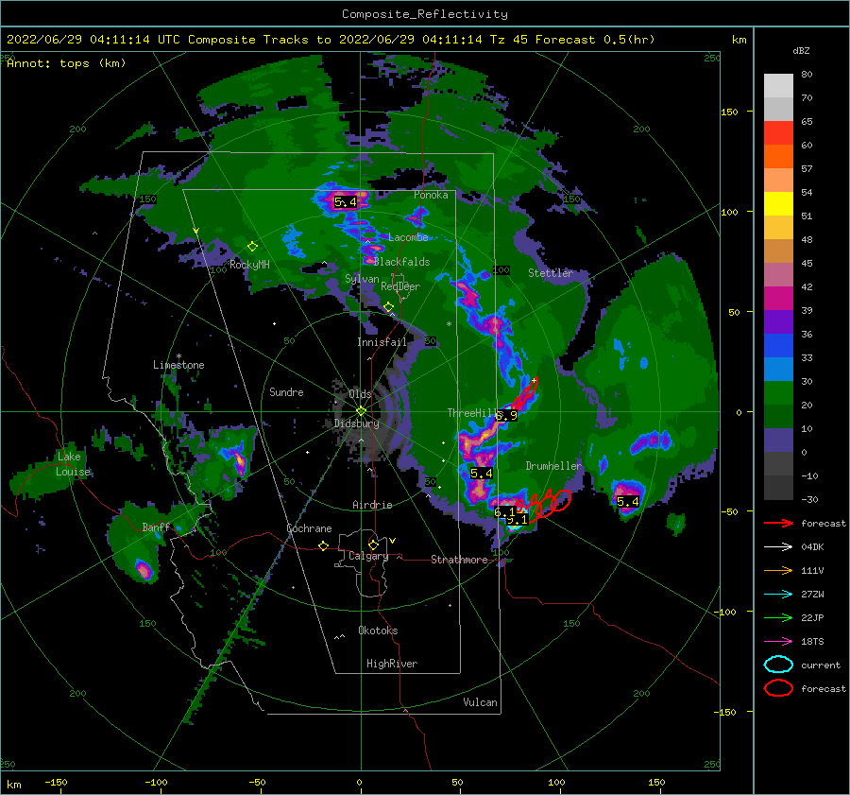Click the 5.4 storm top west of Drumheller
Viewport: 850px width, 795px height.
(x=481, y=474)
